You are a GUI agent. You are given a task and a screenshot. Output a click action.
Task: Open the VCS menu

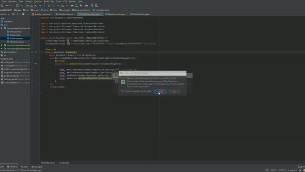coord(65,1)
